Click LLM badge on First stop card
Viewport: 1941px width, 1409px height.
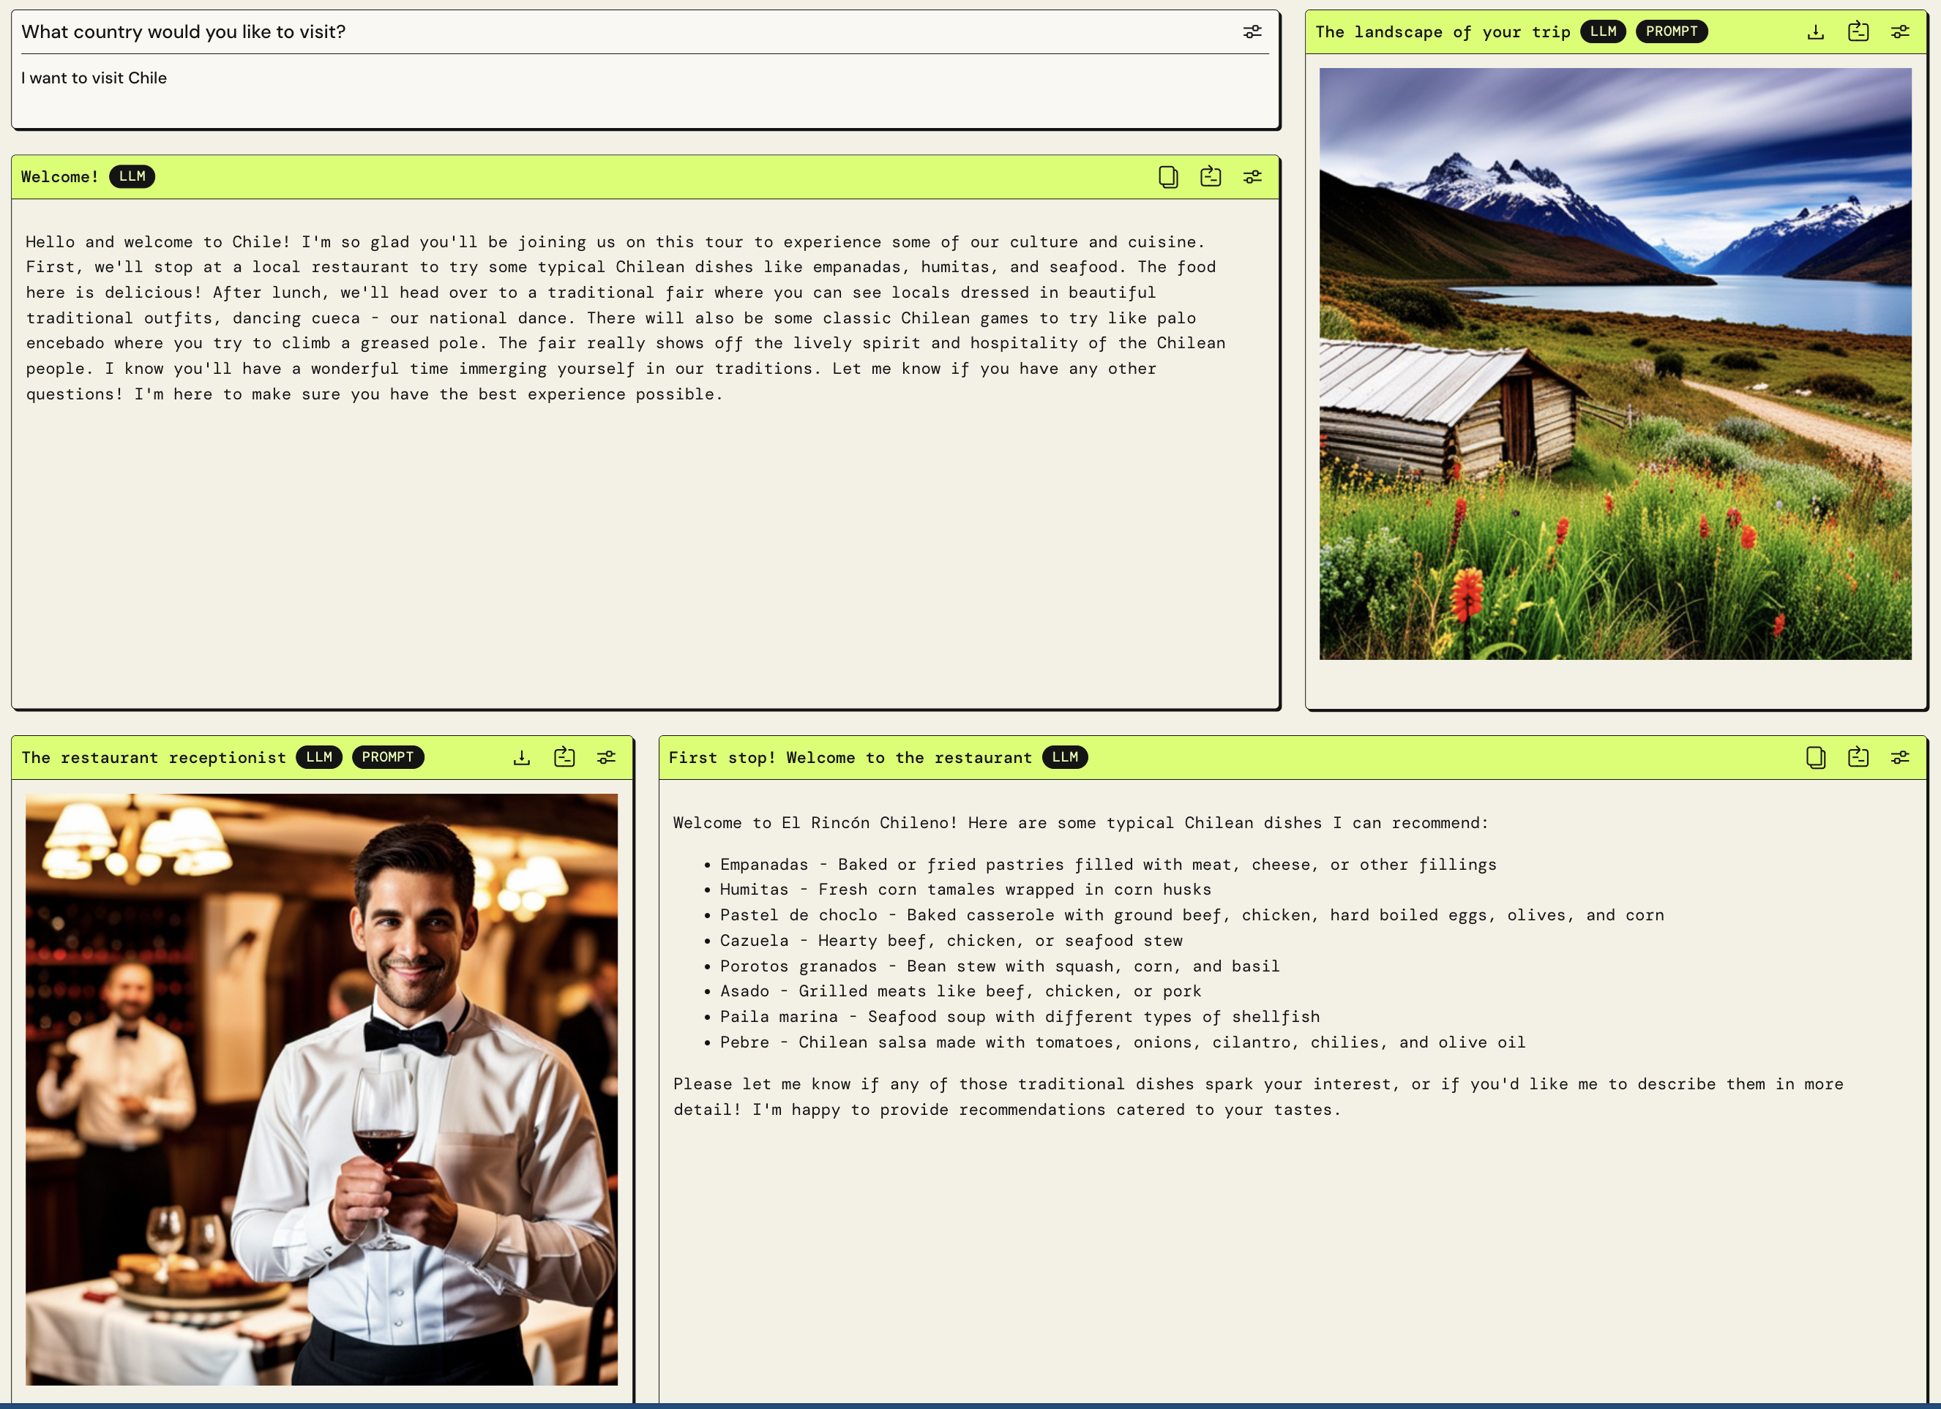click(x=1065, y=757)
